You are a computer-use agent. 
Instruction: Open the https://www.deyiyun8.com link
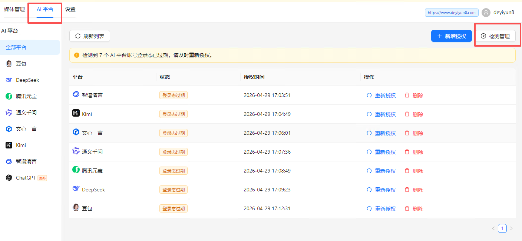pyautogui.click(x=452, y=13)
